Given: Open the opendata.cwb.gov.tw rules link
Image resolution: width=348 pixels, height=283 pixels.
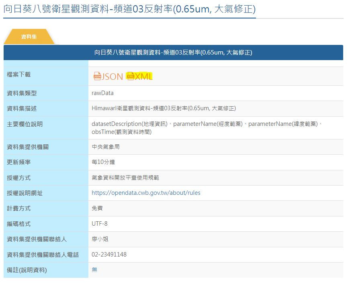Looking at the screenshot, I should (x=146, y=193).
